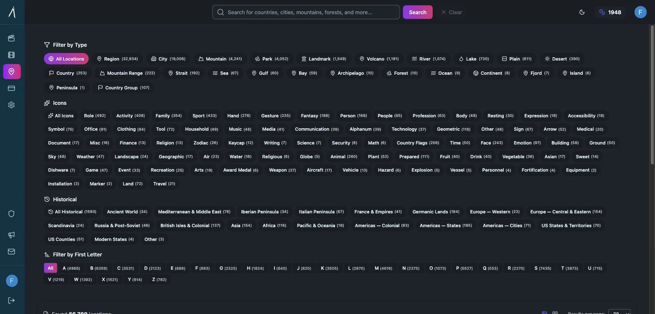Filter locations by first letter M
The width and height of the screenshot is (655, 314).
point(383,268)
